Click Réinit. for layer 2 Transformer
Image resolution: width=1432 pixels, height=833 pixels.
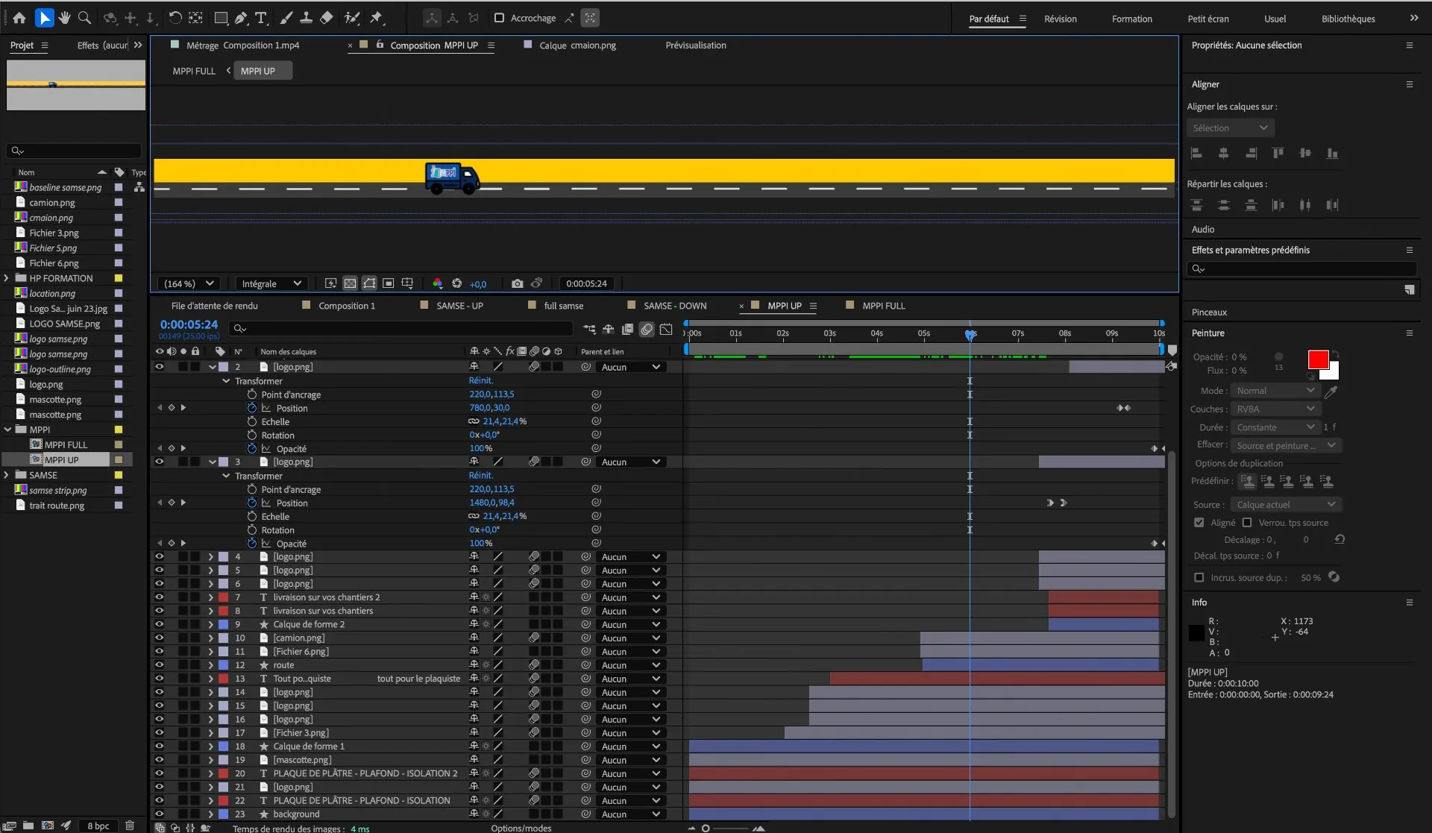[480, 380]
